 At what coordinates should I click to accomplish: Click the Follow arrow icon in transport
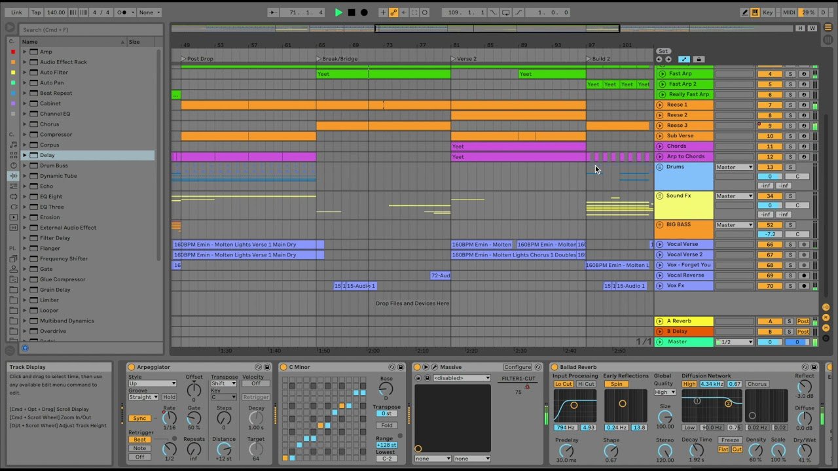[x=274, y=12]
